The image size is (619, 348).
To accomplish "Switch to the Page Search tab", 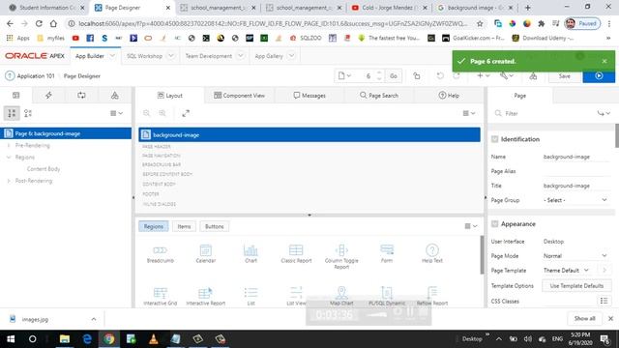I will pyautogui.click(x=379, y=96).
